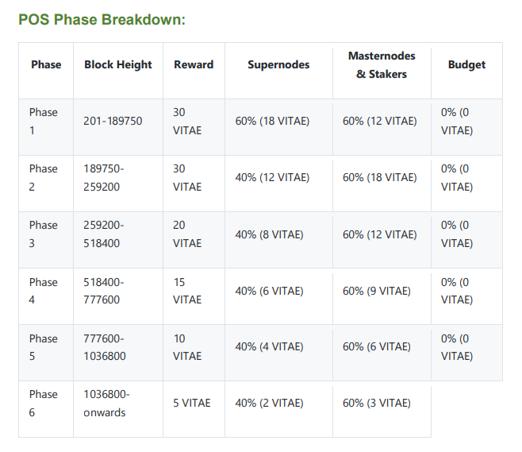Click the Budget column header

click(466, 64)
